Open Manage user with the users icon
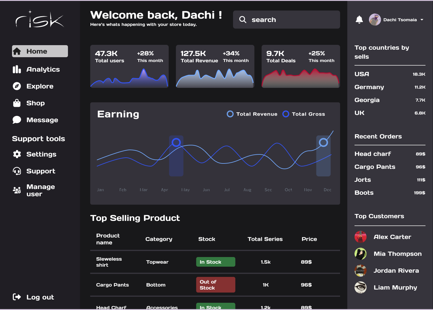 point(17,190)
